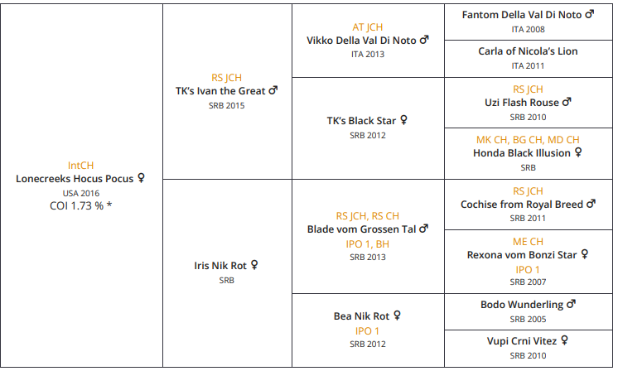
Task: Click the IntCH title above Lonecreeks
Action: [80, 165]
